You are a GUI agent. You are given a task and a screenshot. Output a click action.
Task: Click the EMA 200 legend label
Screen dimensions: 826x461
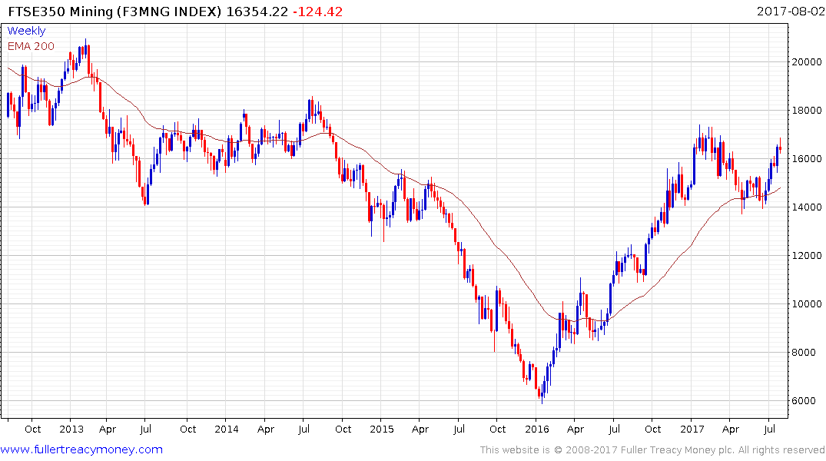click(x=31, y=46)
